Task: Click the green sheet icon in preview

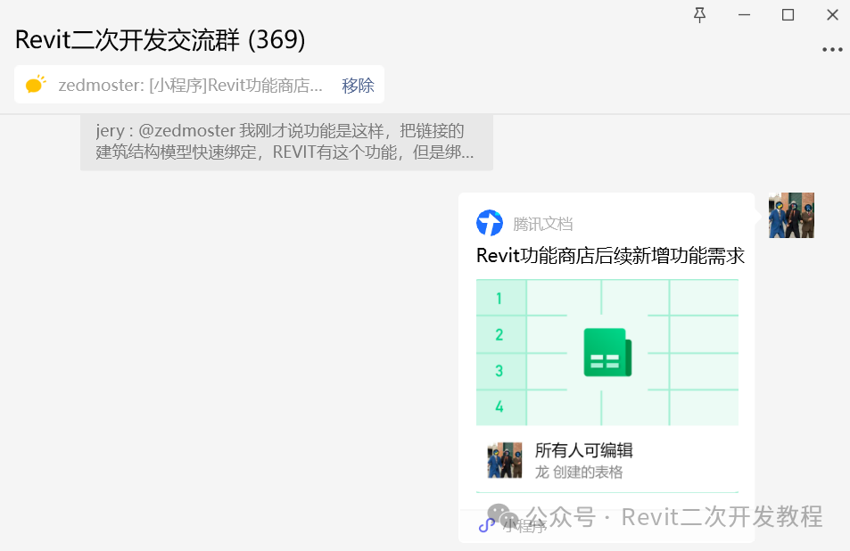Action: coord(607,352)
